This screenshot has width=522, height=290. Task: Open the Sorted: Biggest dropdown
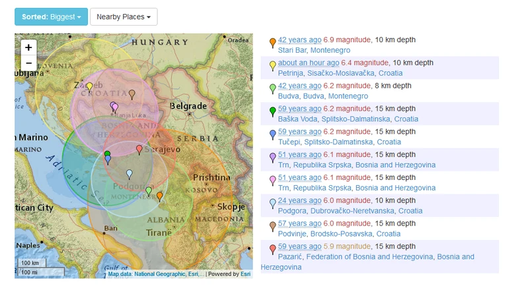[52, 16]
